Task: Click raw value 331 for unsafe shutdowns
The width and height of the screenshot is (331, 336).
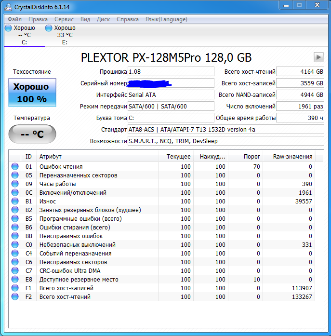Action: pos(307,245)
